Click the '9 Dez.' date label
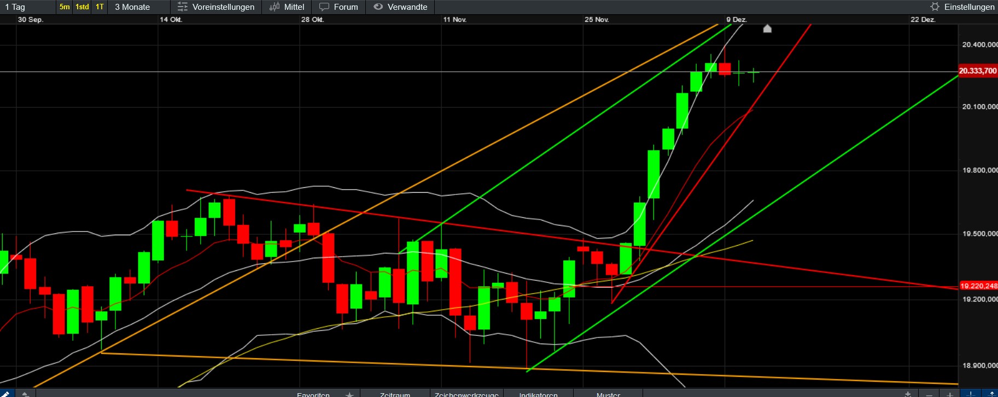Image resolution: width=998 pixels, height=397 pixels. click(737, 20)
